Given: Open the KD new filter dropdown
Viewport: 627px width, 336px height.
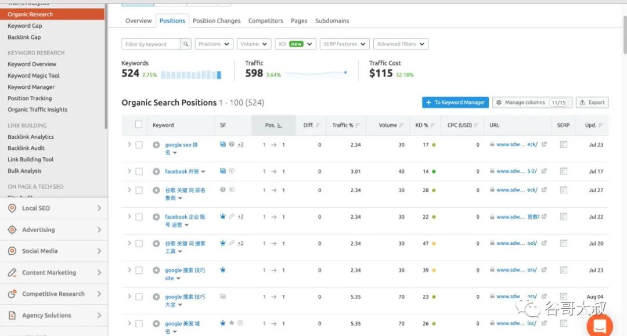Looking at the screenshot, I should coord(296,44).
